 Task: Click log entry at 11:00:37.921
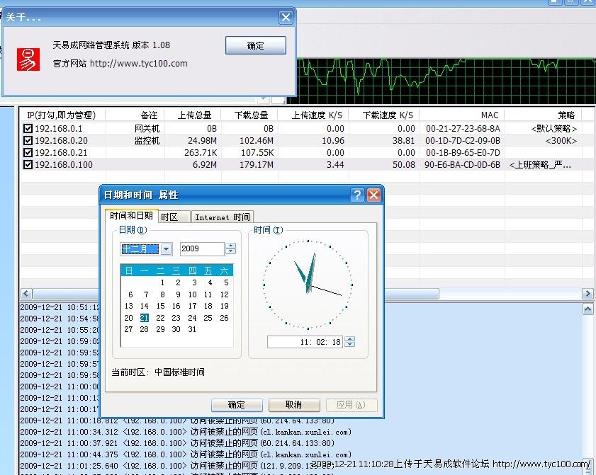point(177,443)
